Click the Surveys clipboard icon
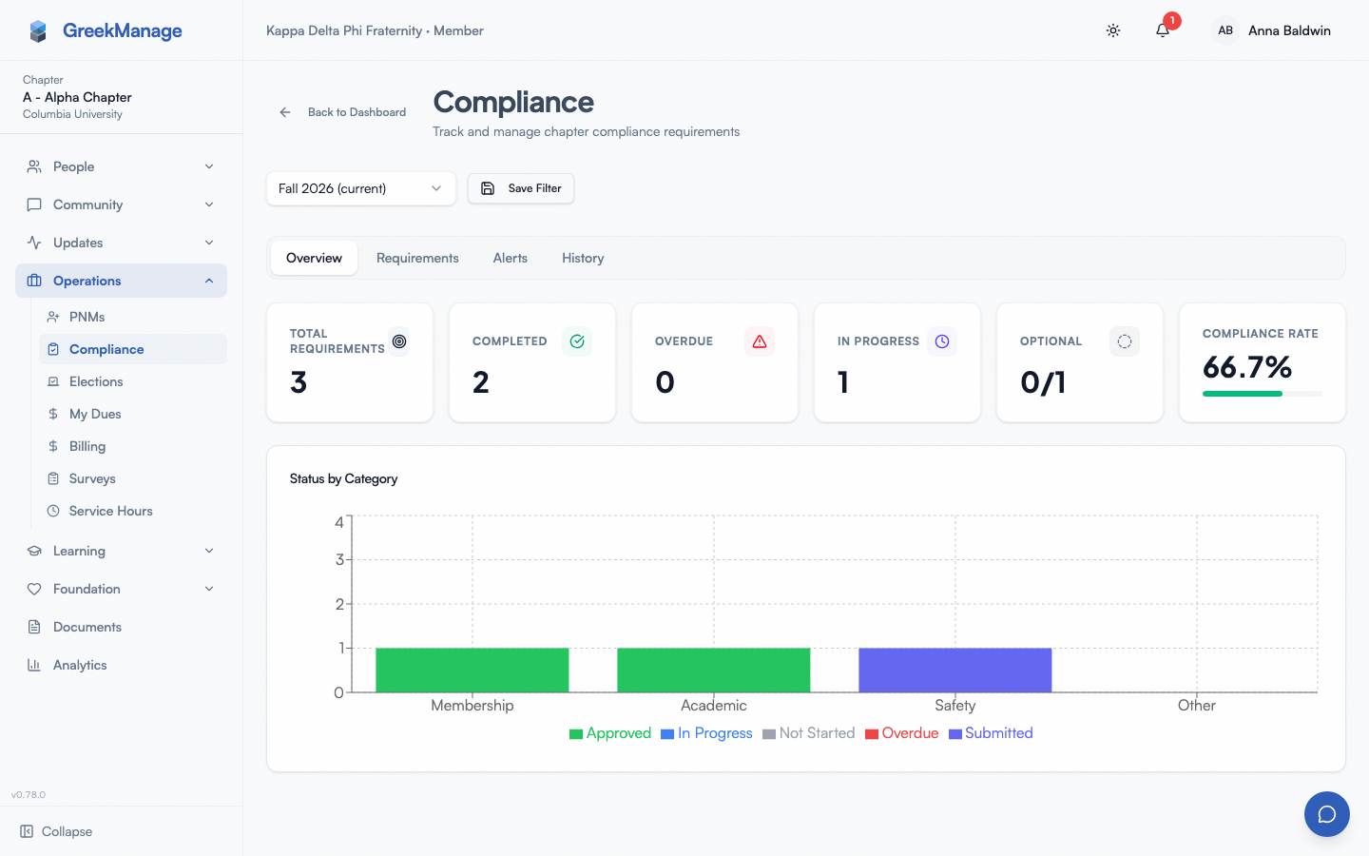The height and width of the screenshot is (856, 1369). click(53, 478)
